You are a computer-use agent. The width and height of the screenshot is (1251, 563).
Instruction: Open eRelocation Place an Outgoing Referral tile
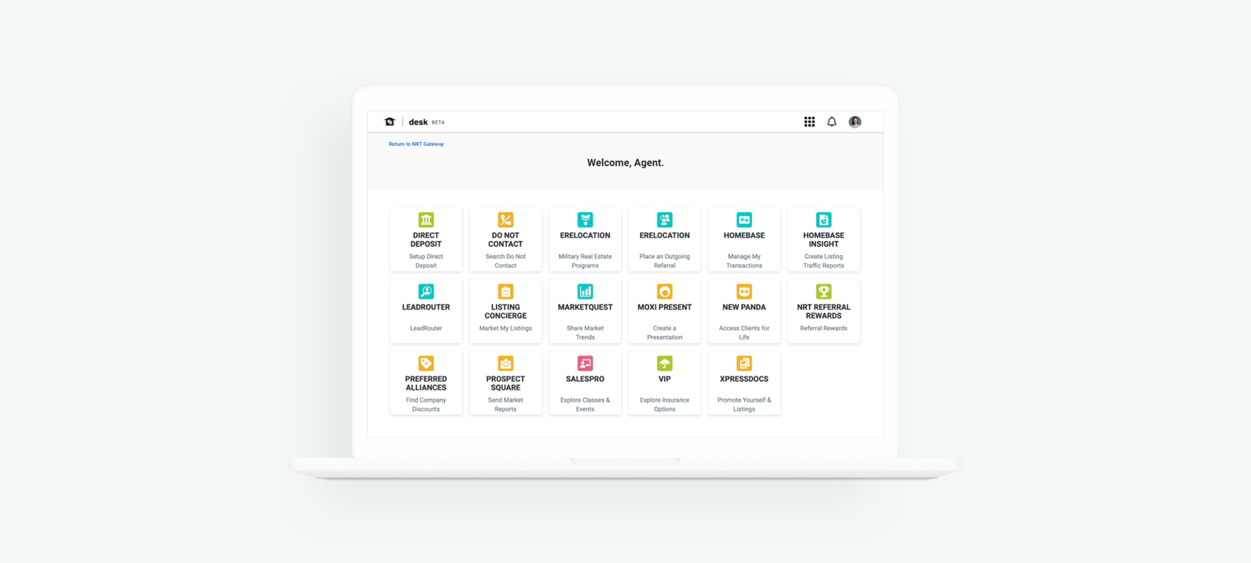pyautogui.click(x=665, y=239)
